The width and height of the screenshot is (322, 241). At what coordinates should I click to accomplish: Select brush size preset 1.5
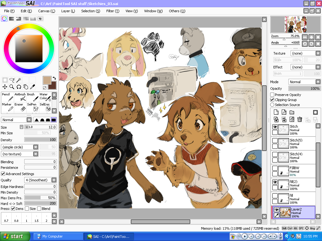[x=36, y=218]
